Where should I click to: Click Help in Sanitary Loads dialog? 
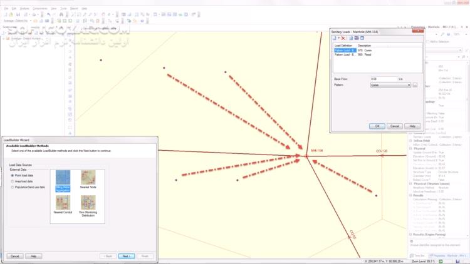click(412, 126)
